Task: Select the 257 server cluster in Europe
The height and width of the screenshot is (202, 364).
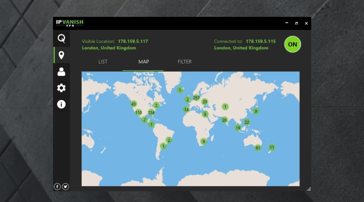Action: click(x=197, y=98)
